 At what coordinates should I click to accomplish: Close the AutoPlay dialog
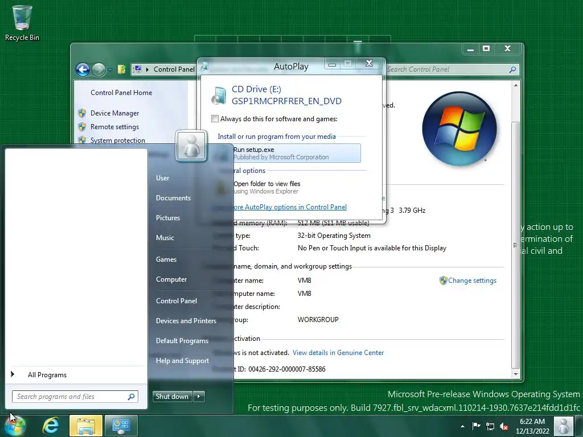pyautogui.click(x=369, y=64)
